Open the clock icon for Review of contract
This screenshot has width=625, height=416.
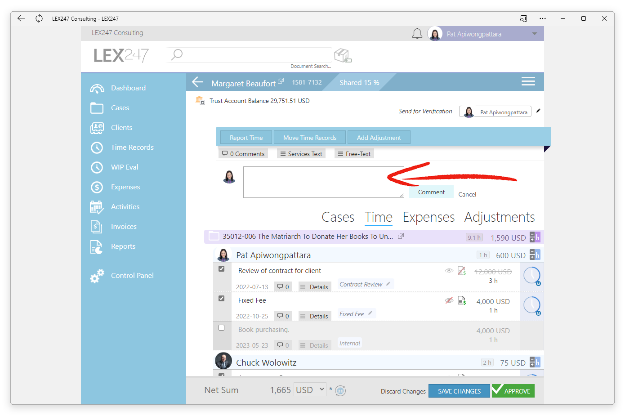[x=532, y=276]
